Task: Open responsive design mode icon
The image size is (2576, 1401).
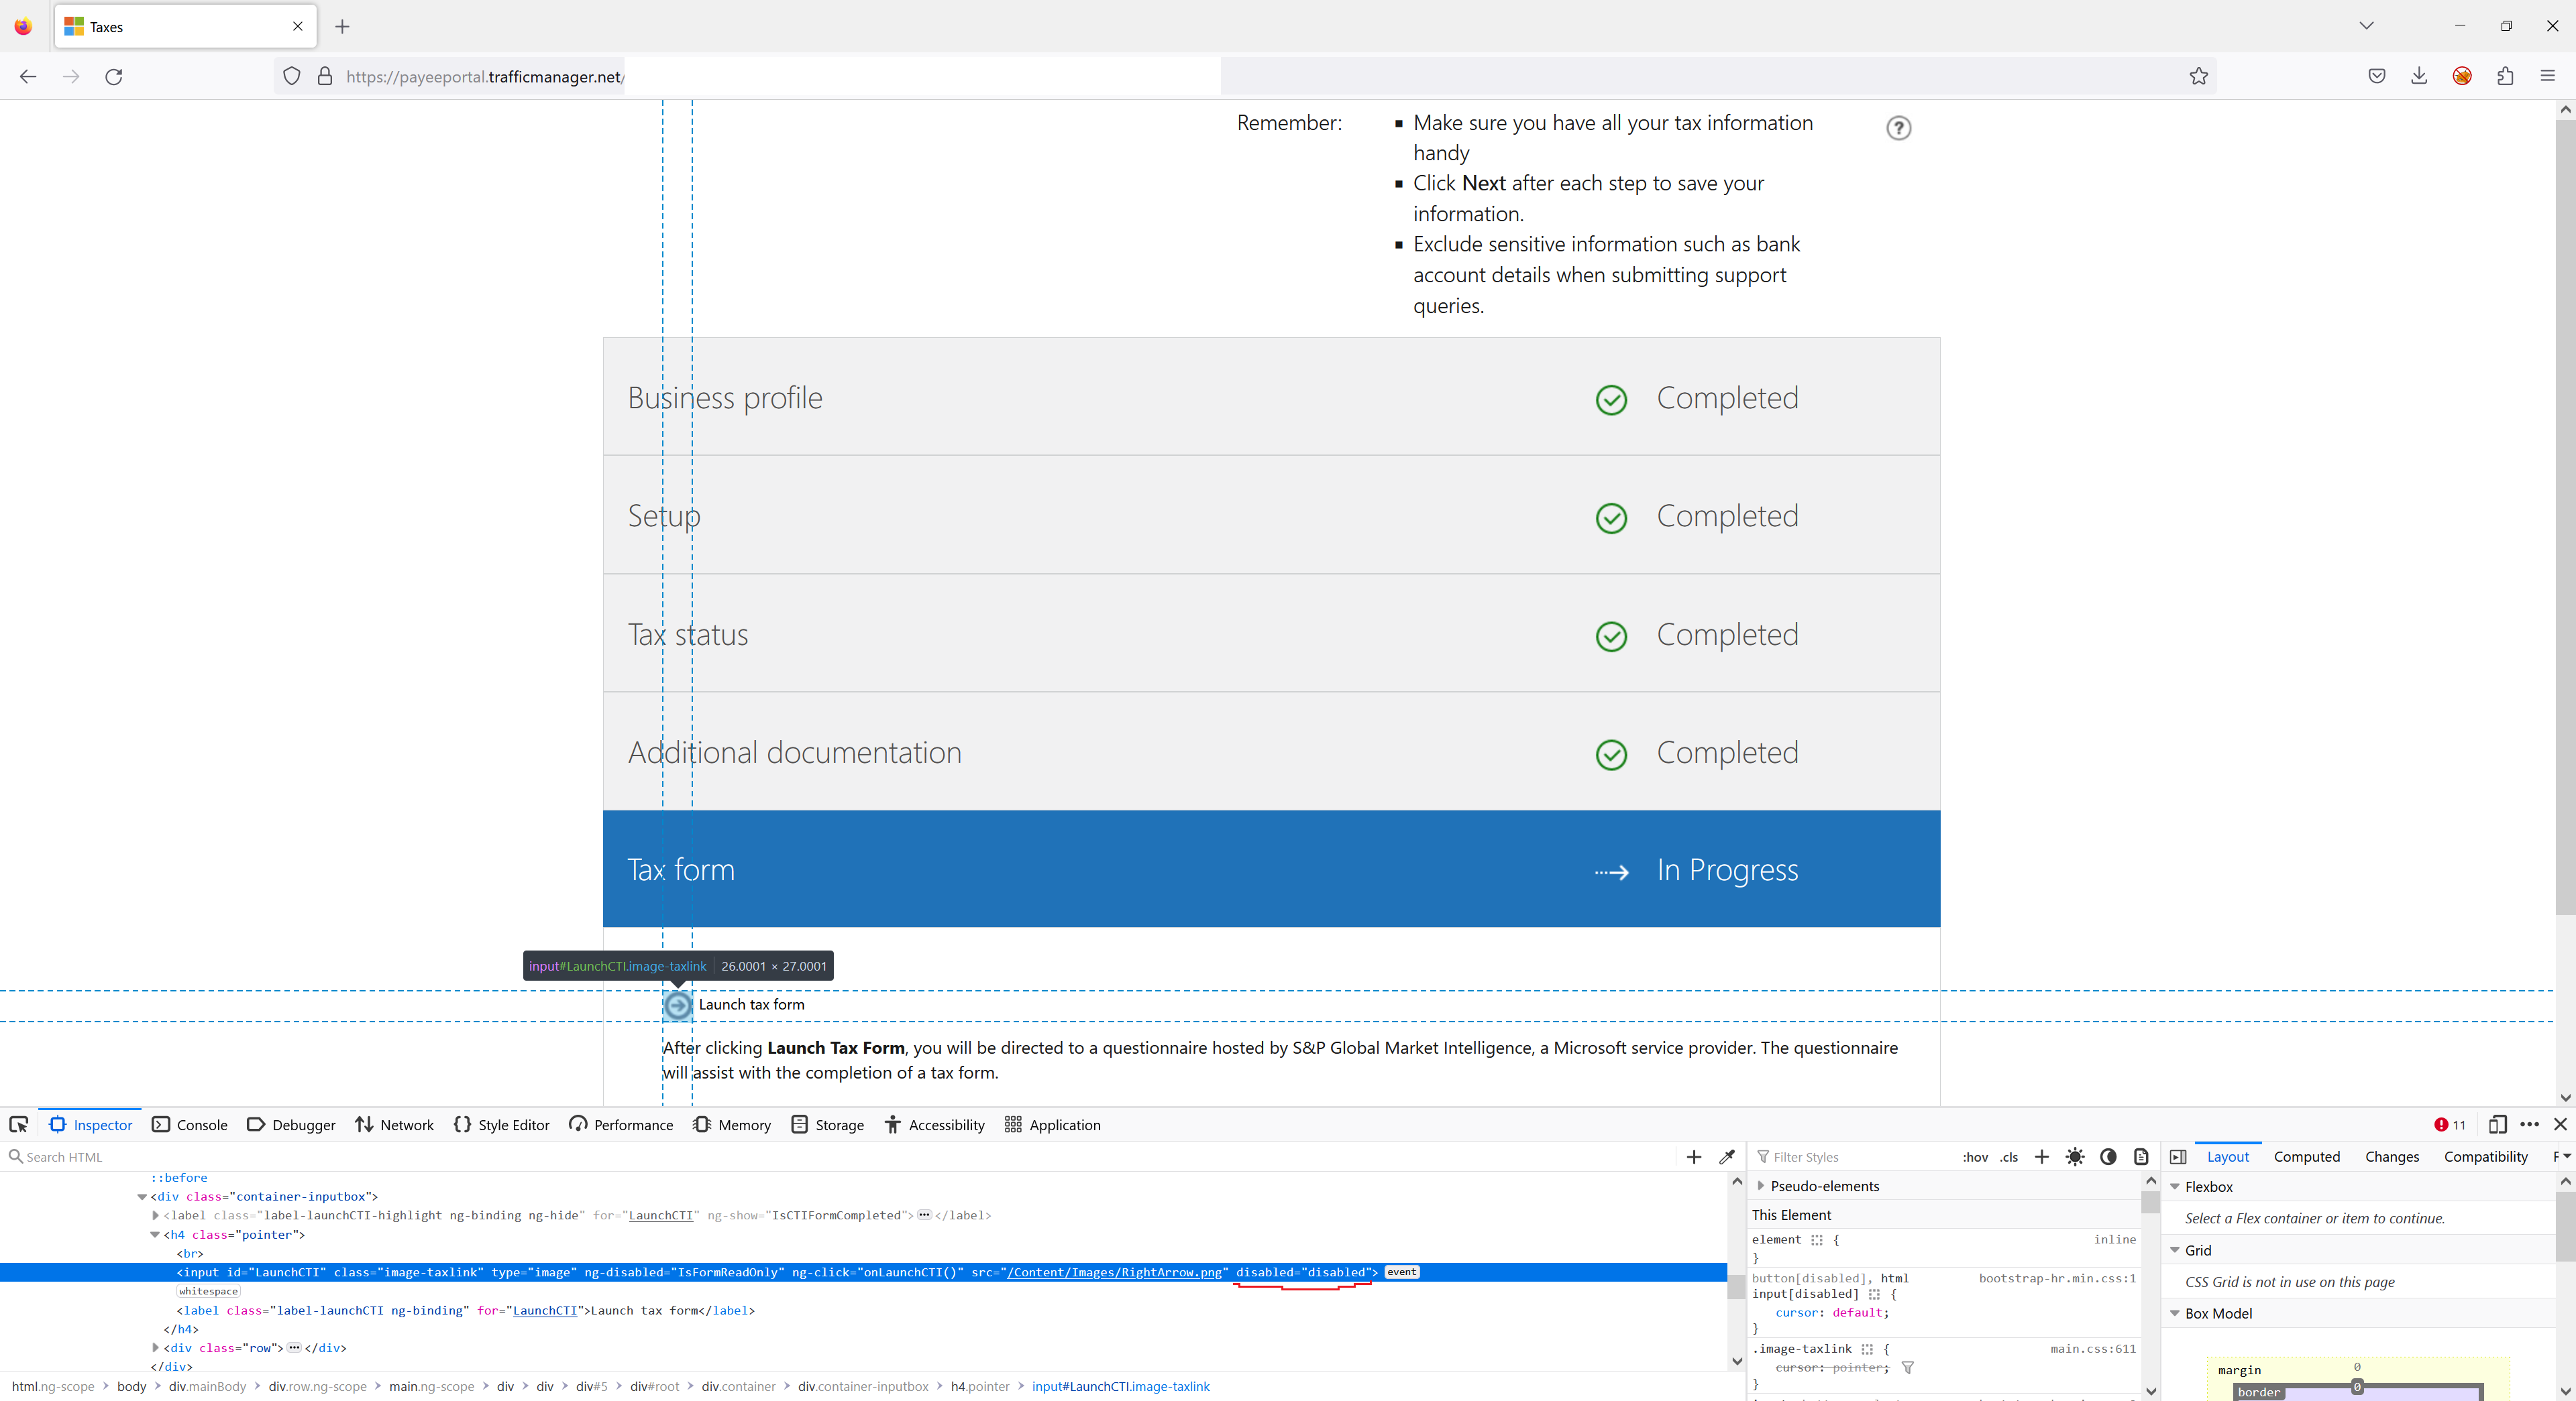Action: (2497, 1124)
